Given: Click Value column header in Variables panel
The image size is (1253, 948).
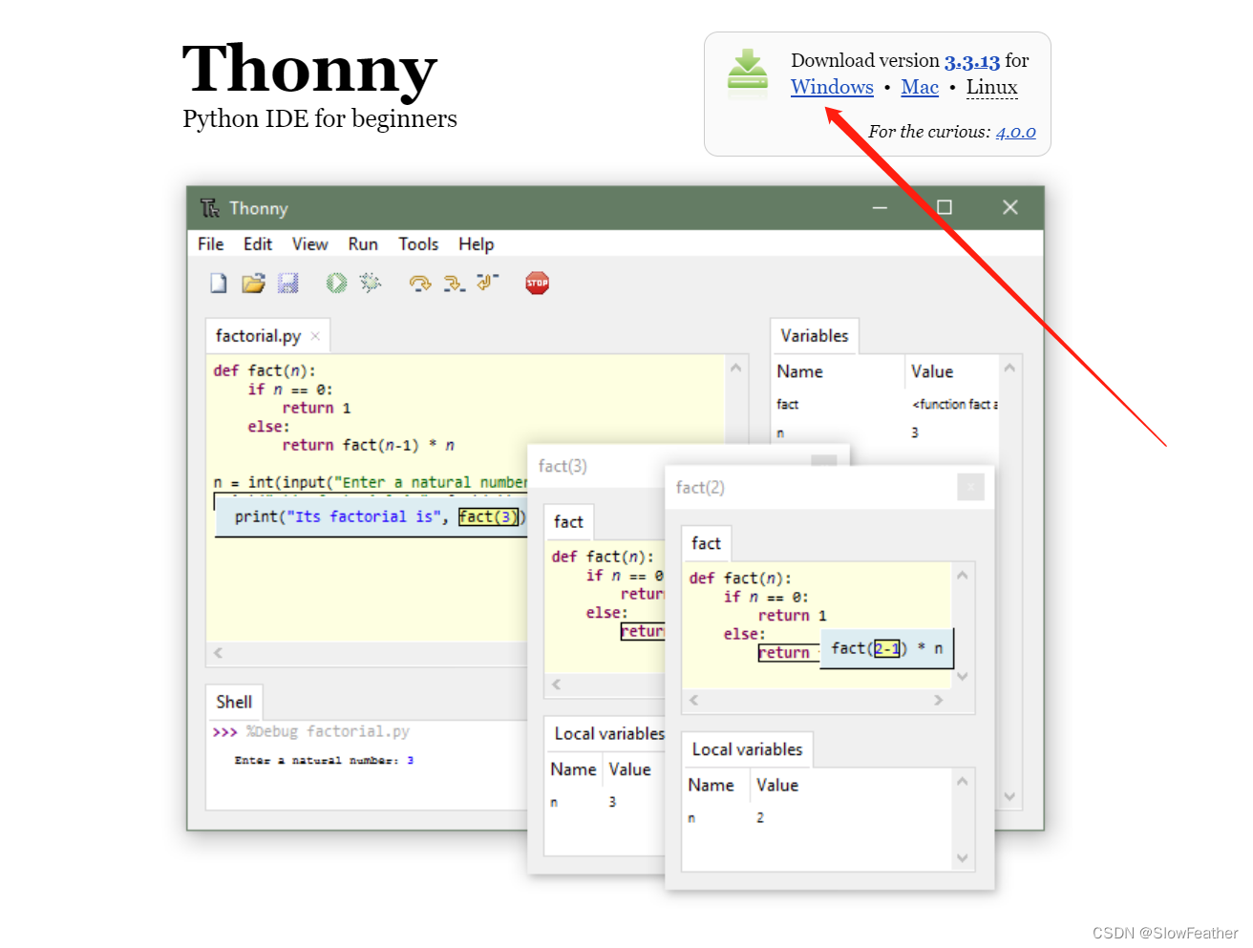Looking at the screenshot, I should pos(932,371).
